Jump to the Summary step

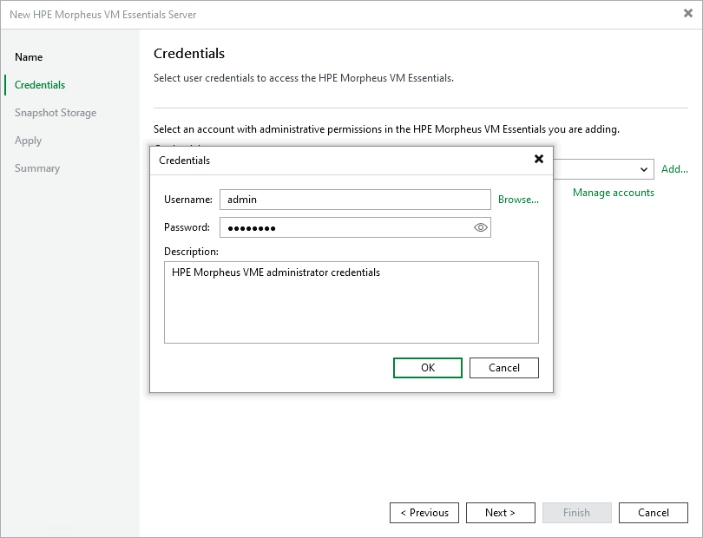click(37, 167)
